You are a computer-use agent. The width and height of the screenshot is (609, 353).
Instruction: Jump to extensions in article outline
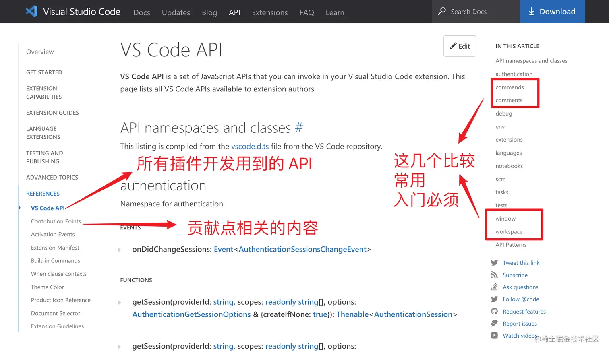[509, 140]
